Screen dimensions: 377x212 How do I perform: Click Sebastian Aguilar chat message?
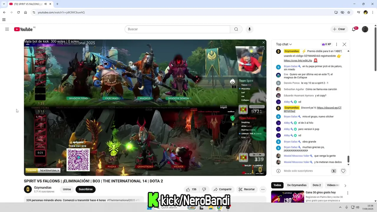pyautogui.click(x=310, y=89)
